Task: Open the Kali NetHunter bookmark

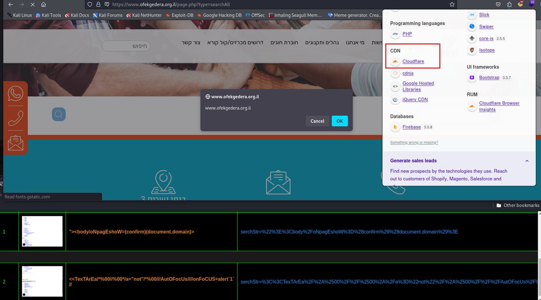Action: tap(144, 15)
